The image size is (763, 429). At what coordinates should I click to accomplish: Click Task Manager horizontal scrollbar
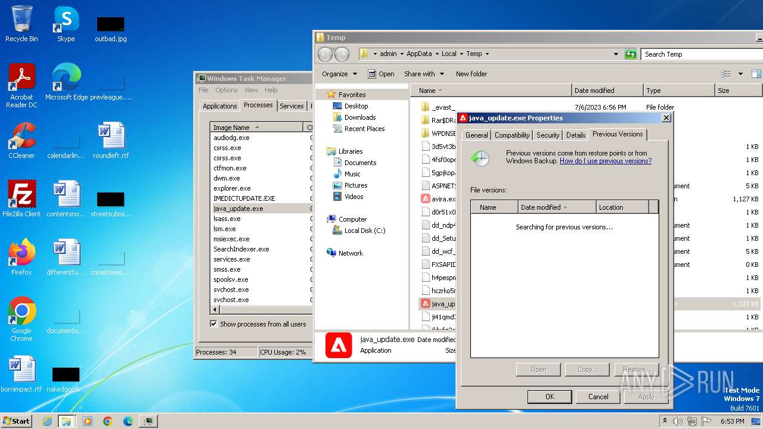(x=262, y=310)
